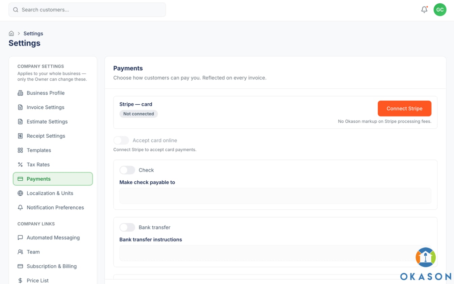This screenshot has width=454, height=284.
Task: Click the COMPANY LINKS heading
Action: click(36, 224)
